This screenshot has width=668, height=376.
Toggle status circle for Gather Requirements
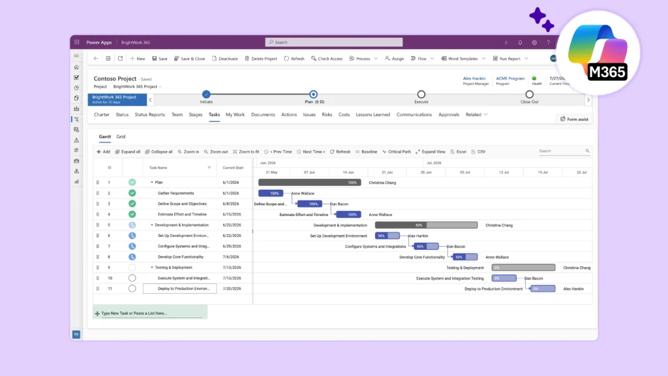pos(132,193)
